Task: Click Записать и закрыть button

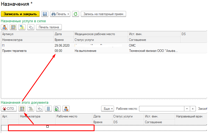Action: pyautogui.click(x=20, y=14)
